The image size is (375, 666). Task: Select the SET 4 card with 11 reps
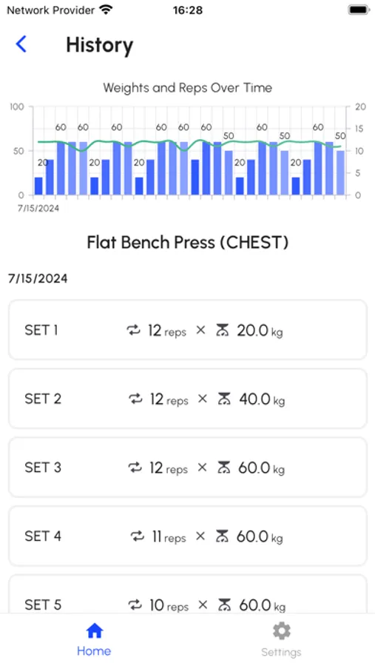188,536
